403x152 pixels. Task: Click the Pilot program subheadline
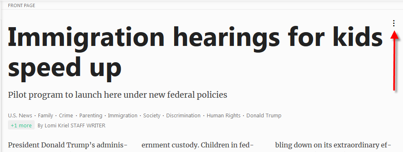(117, 95)
